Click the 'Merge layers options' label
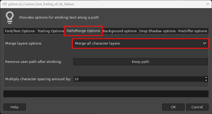This screenshot has width=212, height=114. (x=23, y=43)
